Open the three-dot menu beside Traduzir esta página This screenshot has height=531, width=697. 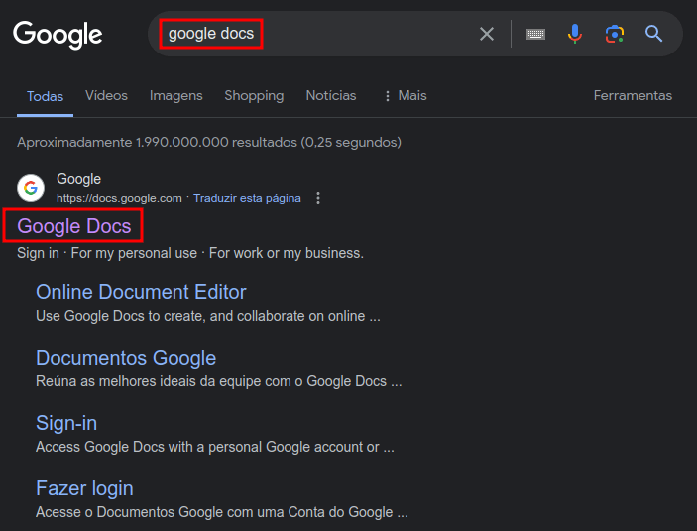coord(318,198)
